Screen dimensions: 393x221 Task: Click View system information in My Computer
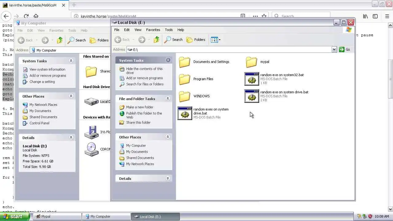(x=47, y=69)
